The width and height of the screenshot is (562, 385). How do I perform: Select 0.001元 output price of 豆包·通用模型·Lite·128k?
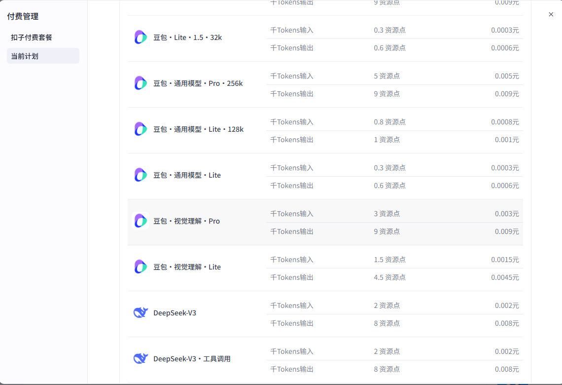507,140
